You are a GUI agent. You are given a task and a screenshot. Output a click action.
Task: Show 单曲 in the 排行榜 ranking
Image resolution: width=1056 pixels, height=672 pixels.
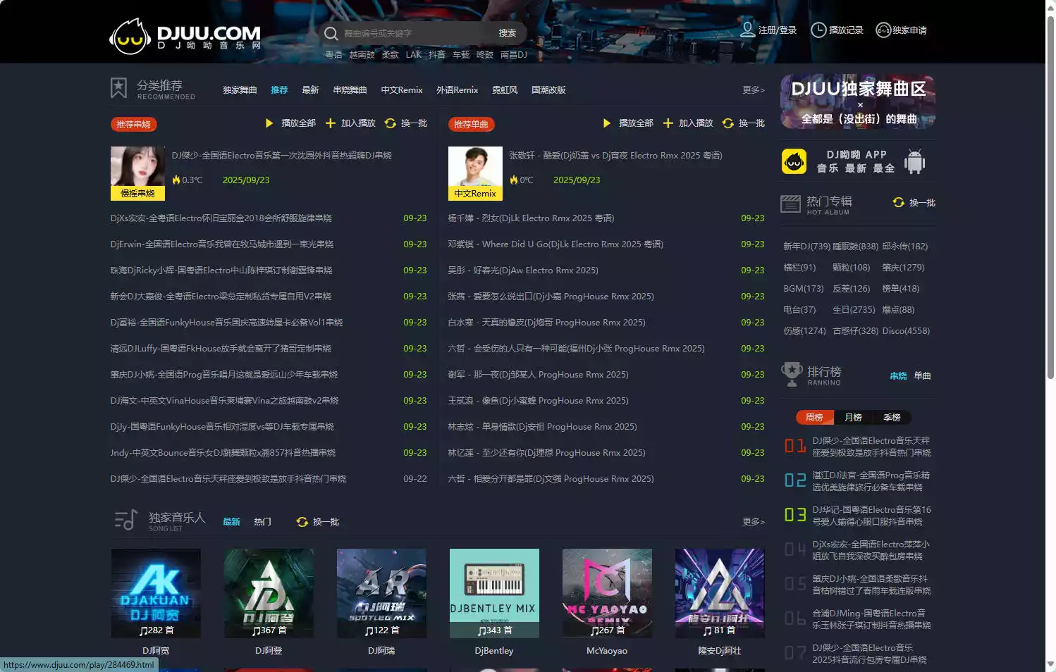click(x=922, y=376)
